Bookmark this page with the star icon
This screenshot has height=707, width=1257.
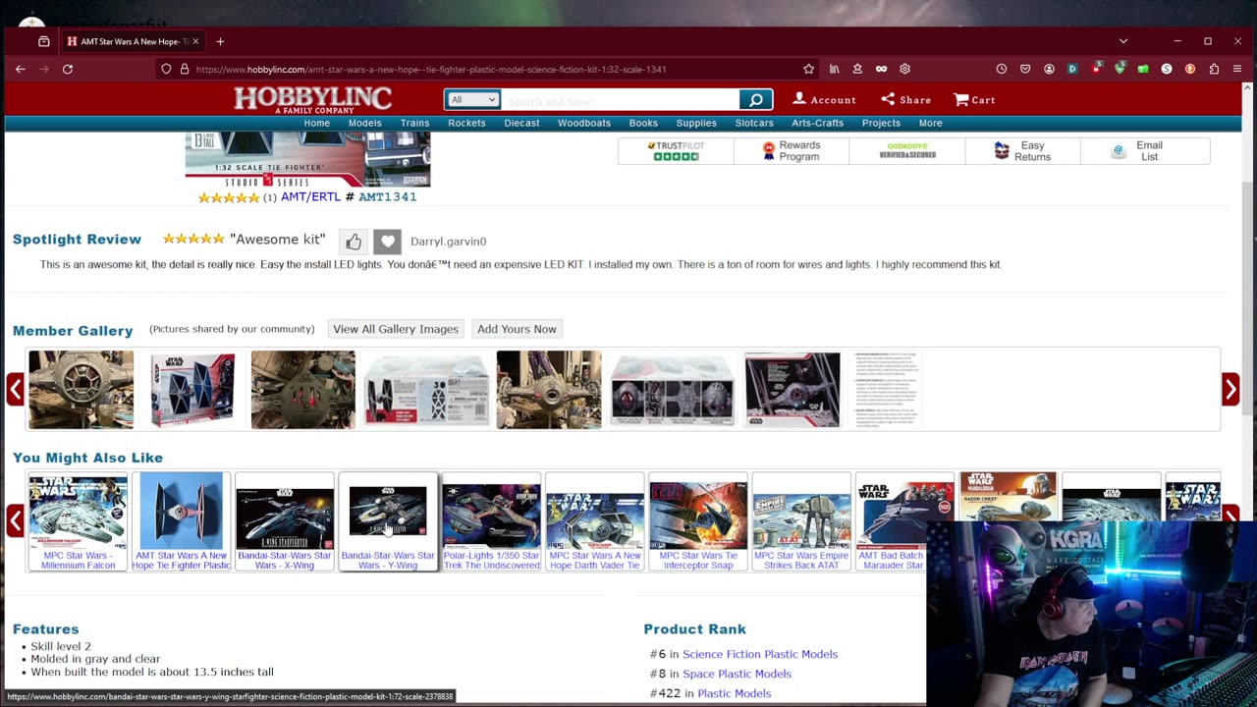[x=808, y=69]
